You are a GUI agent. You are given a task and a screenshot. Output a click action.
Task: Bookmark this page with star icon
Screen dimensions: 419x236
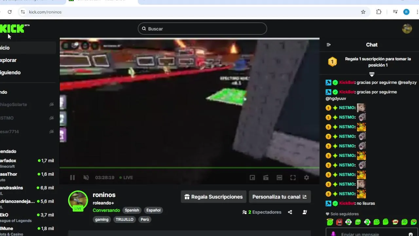pyautogui.click(x=363, y=12)
